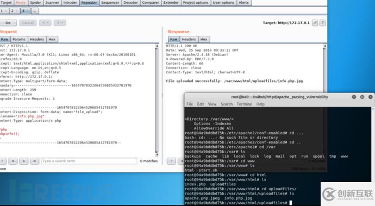
Task: Open the Request Hex tab
Action: pyautogui.click(x=52, y=39)
